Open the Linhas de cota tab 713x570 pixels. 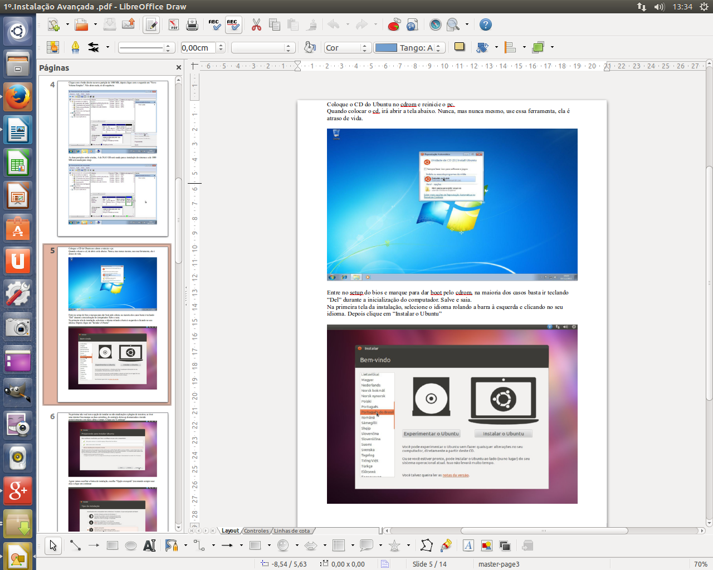coord(292,530)
